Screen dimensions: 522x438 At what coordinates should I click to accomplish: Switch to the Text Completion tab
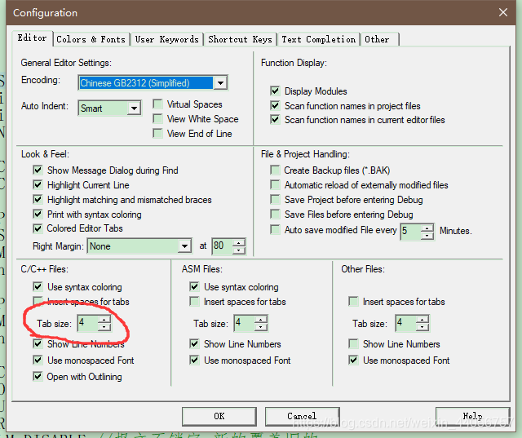[319, 39]
